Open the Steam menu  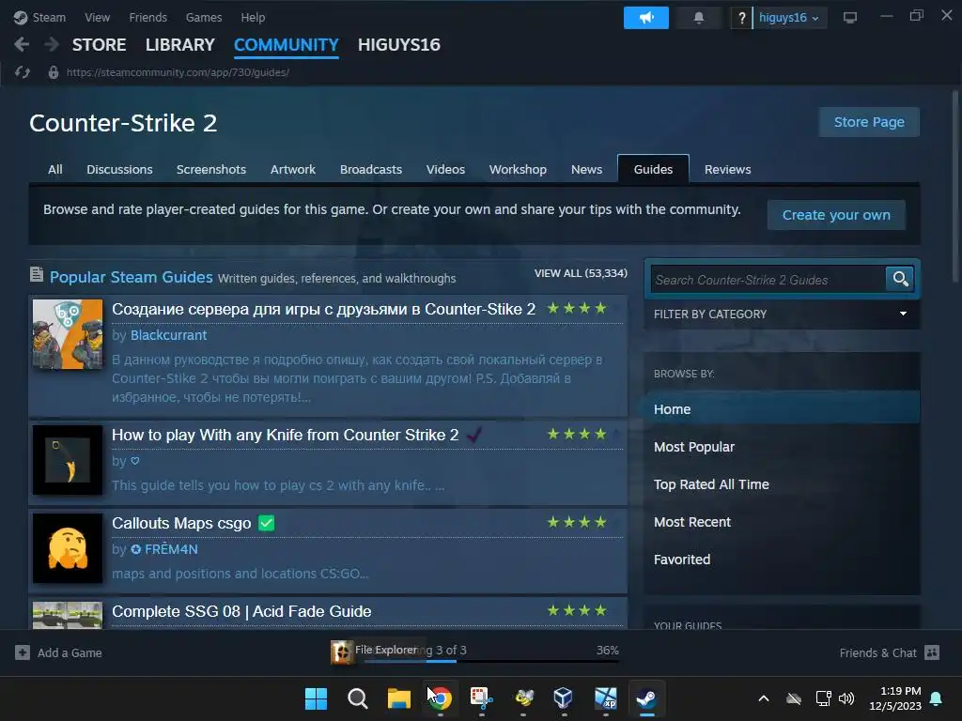pyautogui.click(x=49, y=17)
